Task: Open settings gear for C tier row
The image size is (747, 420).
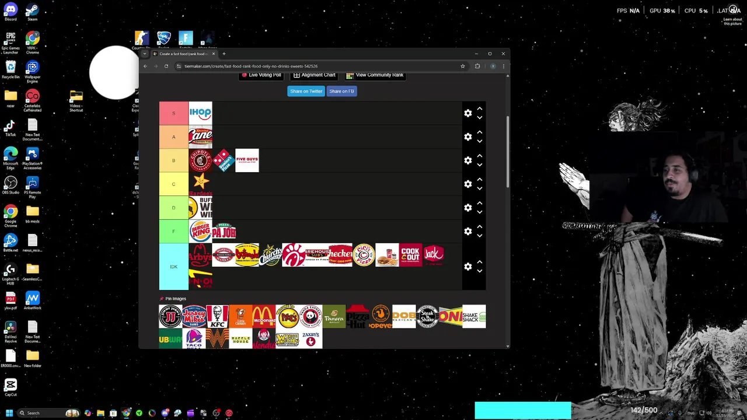Action: coord(467,184)
